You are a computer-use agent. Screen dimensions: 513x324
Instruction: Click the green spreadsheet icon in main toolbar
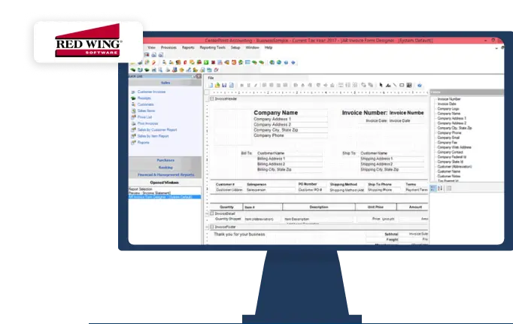tap(206, 62)
